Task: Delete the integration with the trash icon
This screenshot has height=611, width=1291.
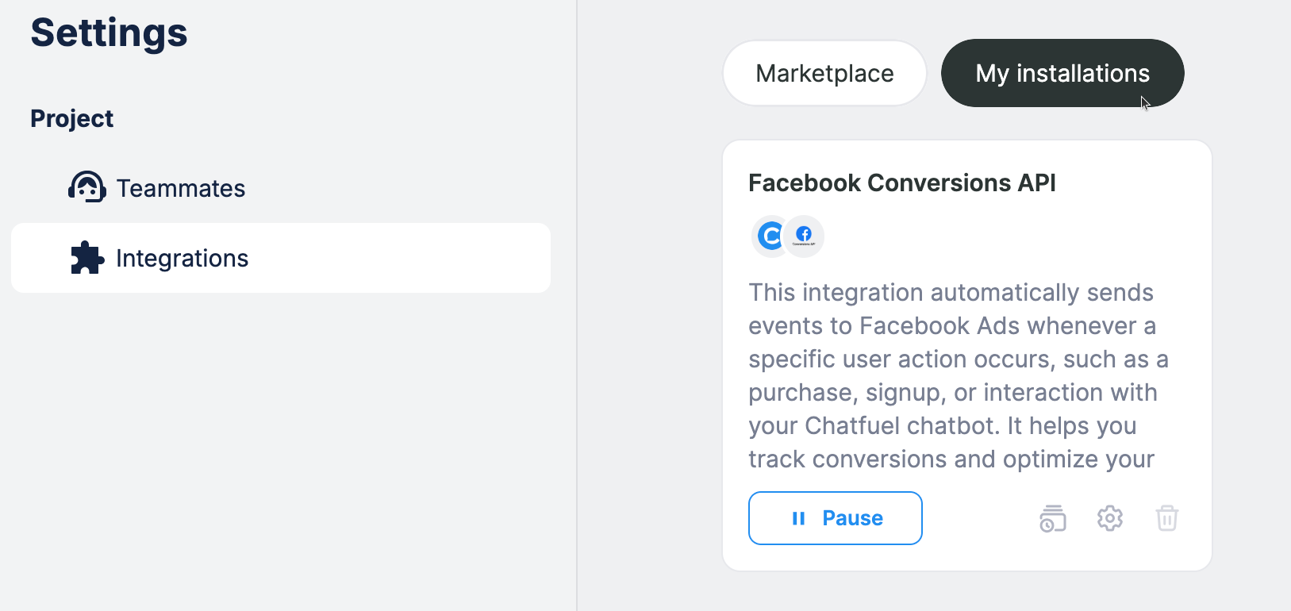Action: (x=1166, y=518)
